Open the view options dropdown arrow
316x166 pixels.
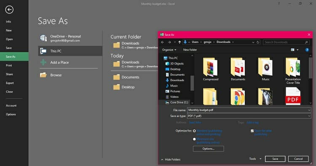pos(297,50)
